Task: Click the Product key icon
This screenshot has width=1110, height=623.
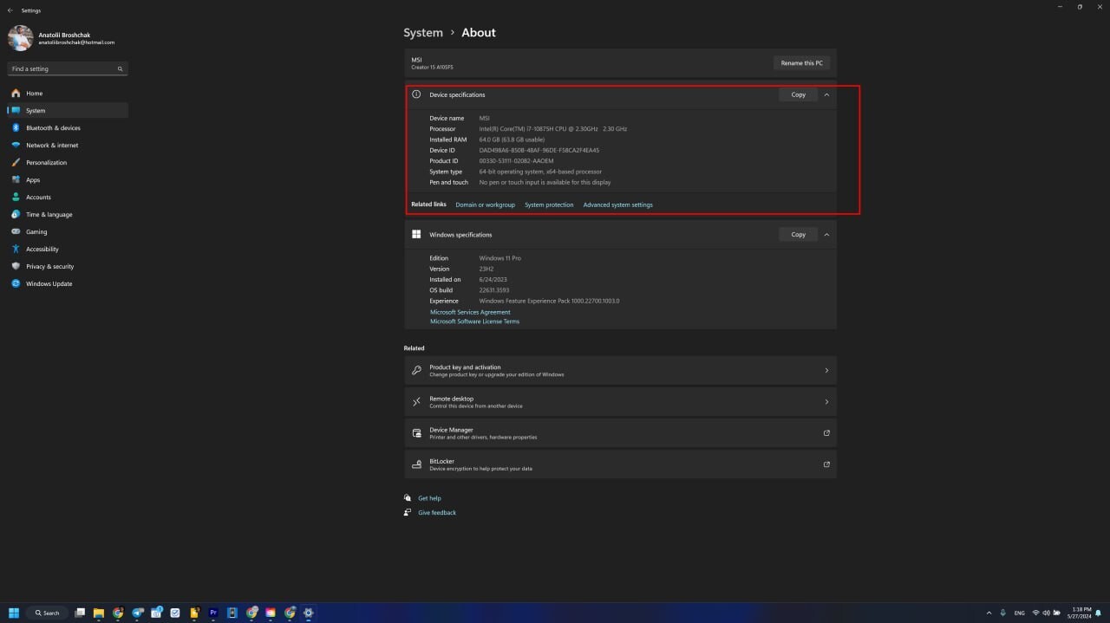Action: pyautogui.click(x=416, y=370)
